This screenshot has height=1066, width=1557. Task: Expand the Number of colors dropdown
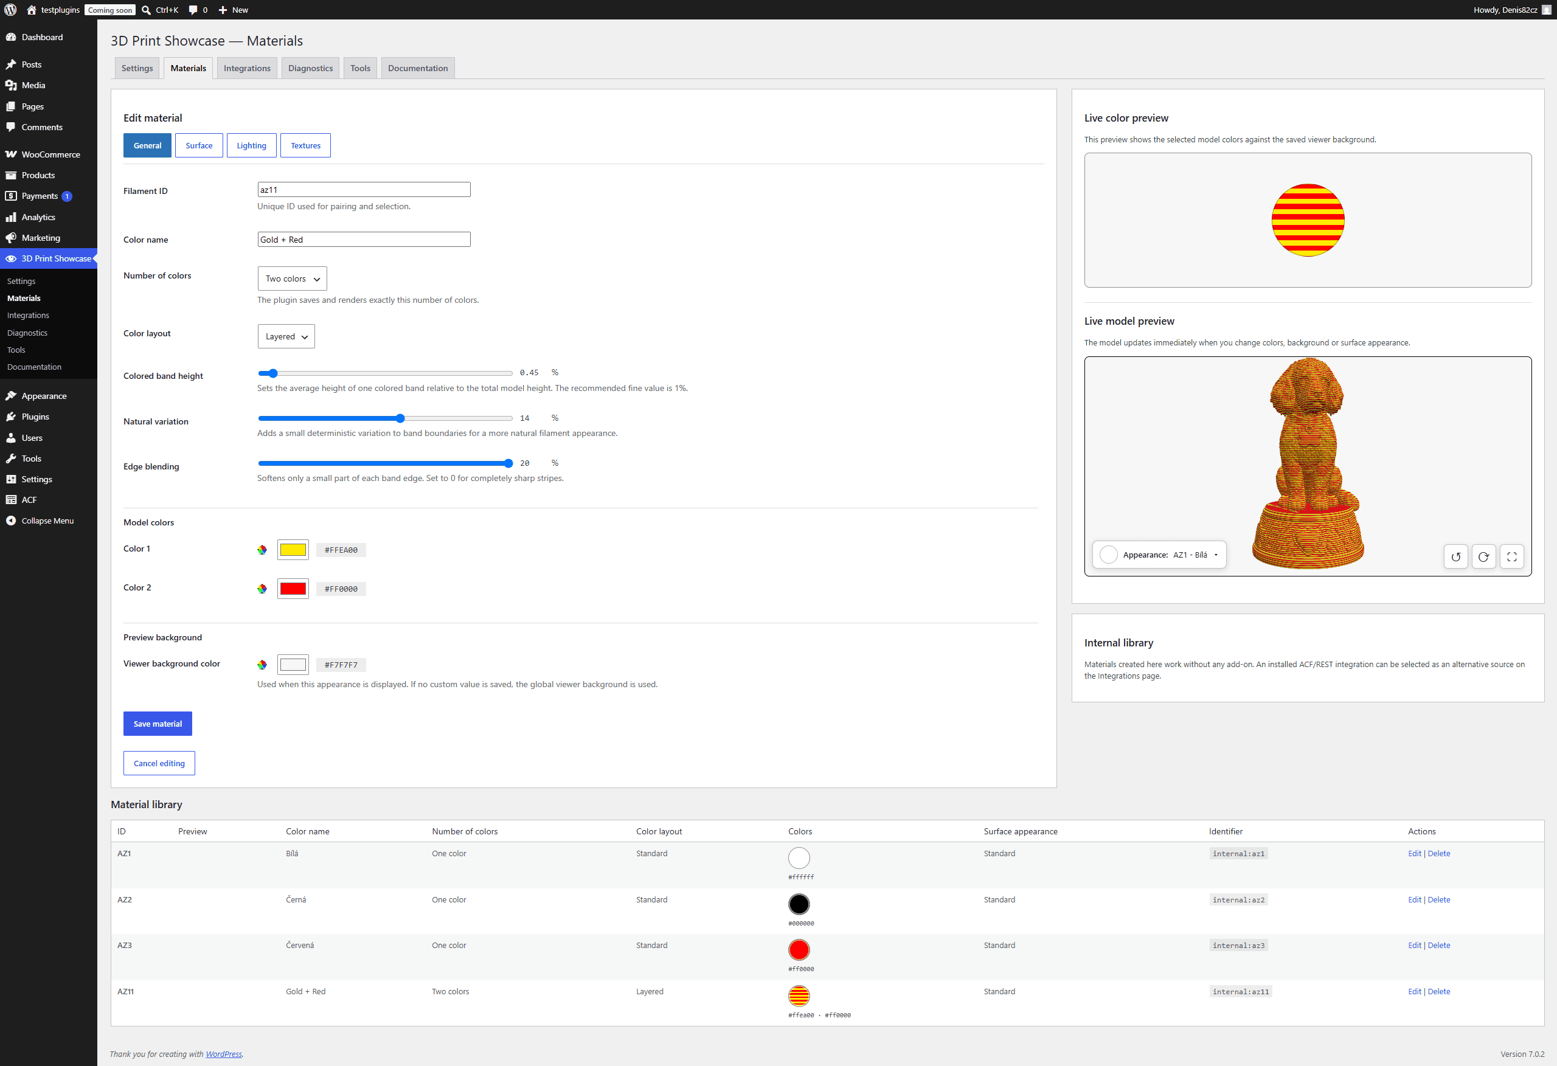click(x=292, y=279)
